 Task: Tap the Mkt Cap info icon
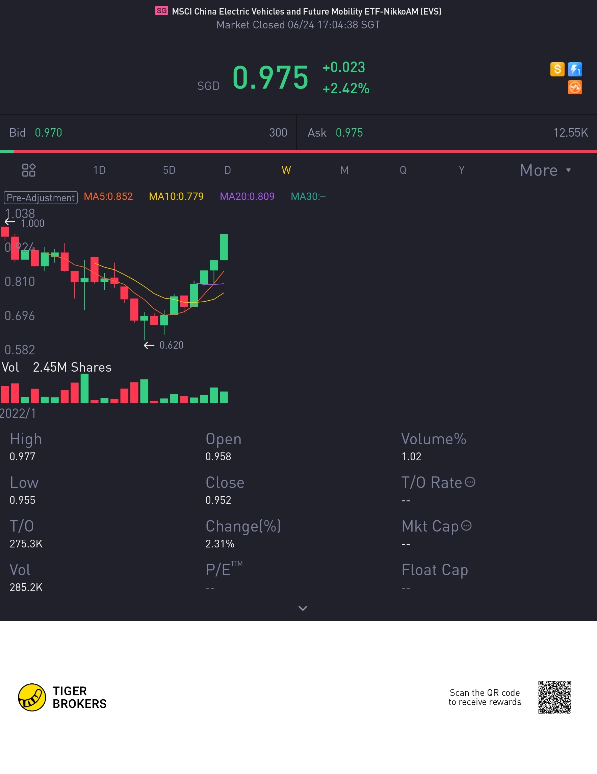[466, 525]
